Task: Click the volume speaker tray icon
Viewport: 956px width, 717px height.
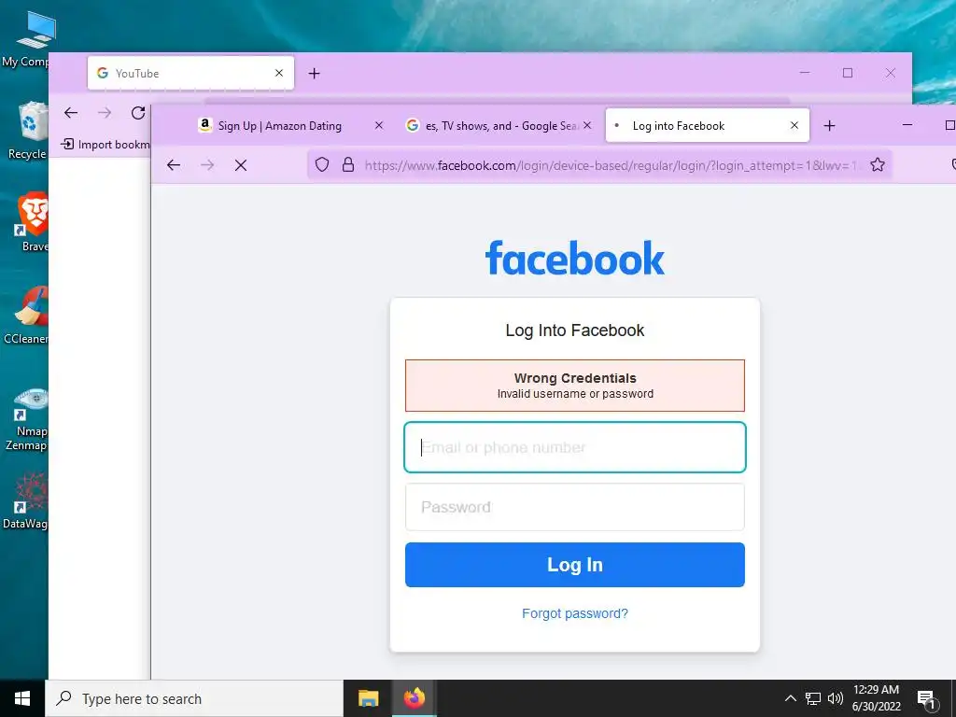Action: coord(836,698)
